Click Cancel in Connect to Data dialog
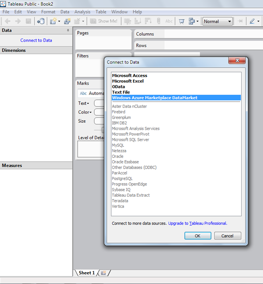263x284 pixels. [227, 236]
